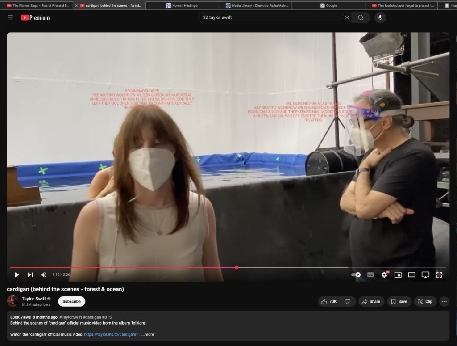Toggle the autoplay switch
Screen dimensions: 457x346
(x=356, y=275)
